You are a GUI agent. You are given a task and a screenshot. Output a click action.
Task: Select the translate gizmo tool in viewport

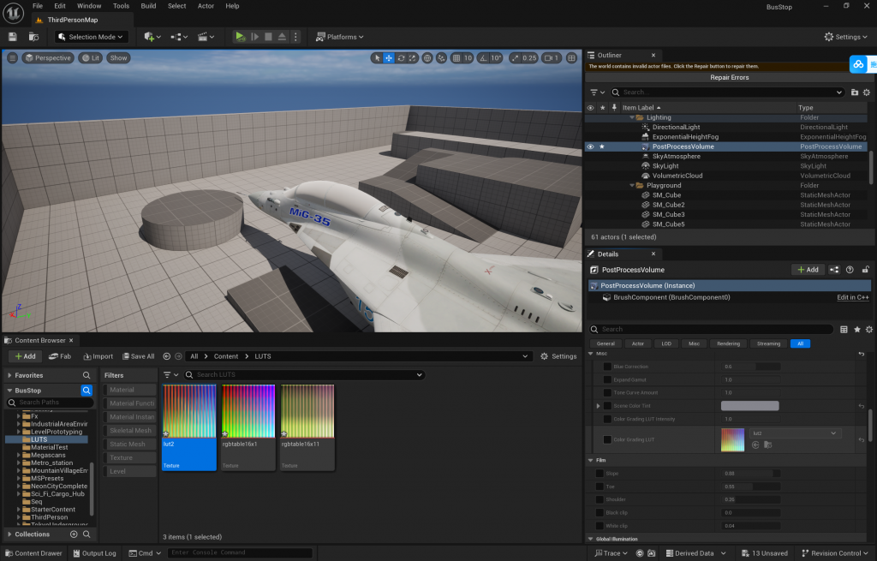pyautogui.click(x=389, y=58)
